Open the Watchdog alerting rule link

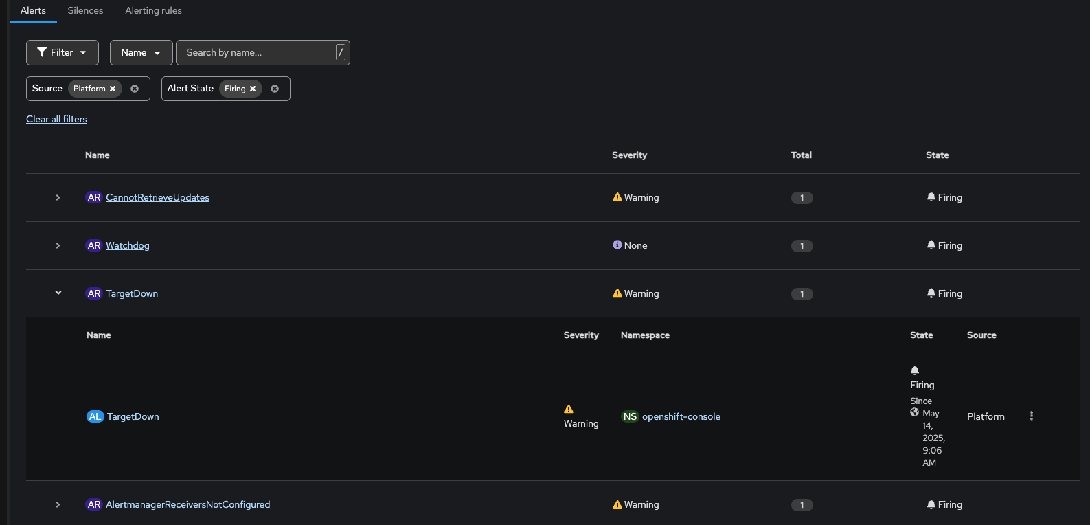tap(128, 245)
